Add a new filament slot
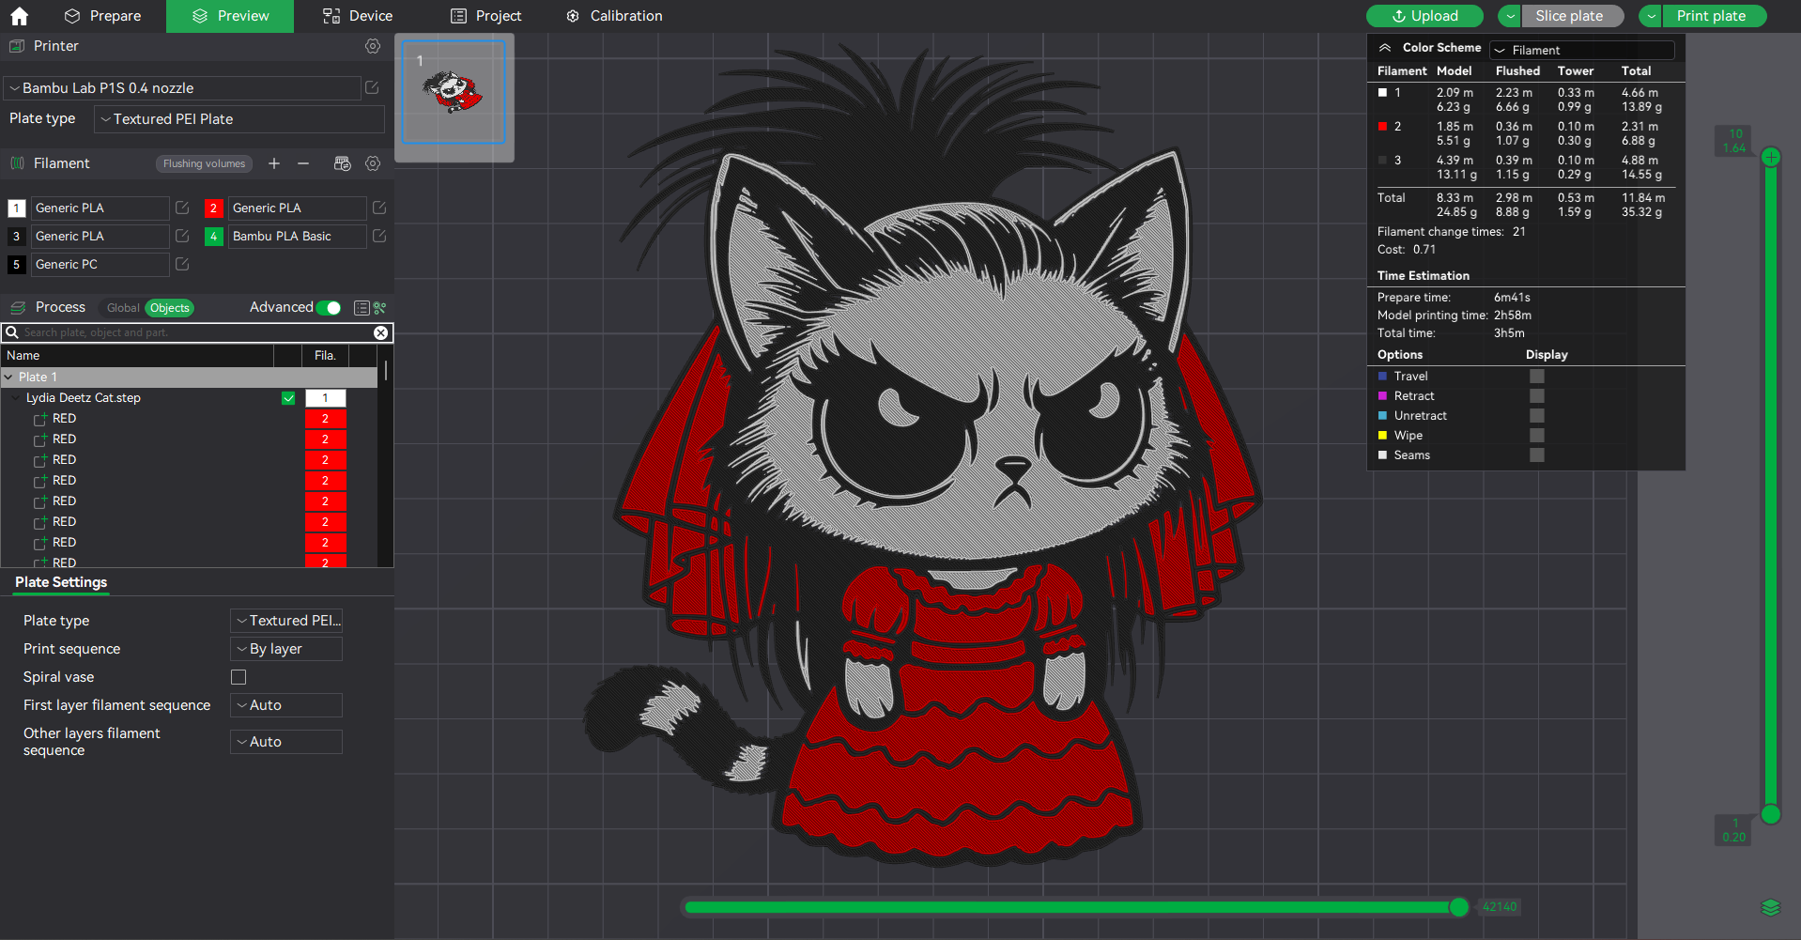Viewport: 1801px width, 940px height. pyautogui.click(x=274, y=163)
